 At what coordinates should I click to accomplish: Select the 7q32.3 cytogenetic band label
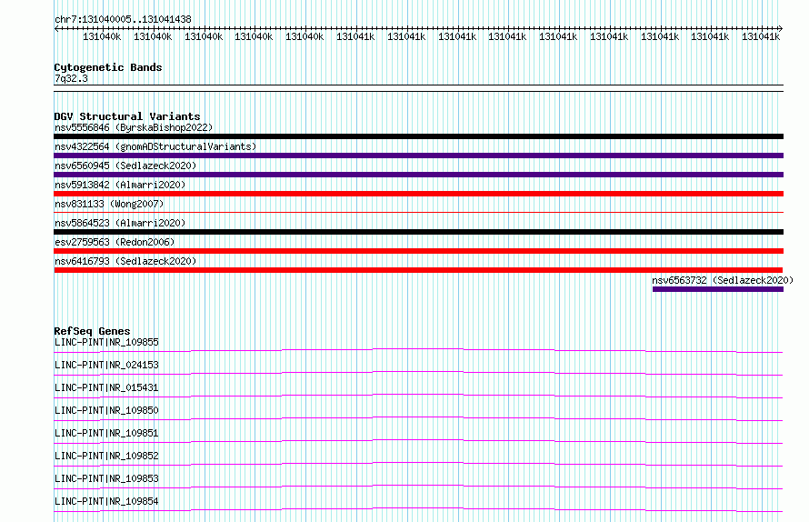coord(71,78)
